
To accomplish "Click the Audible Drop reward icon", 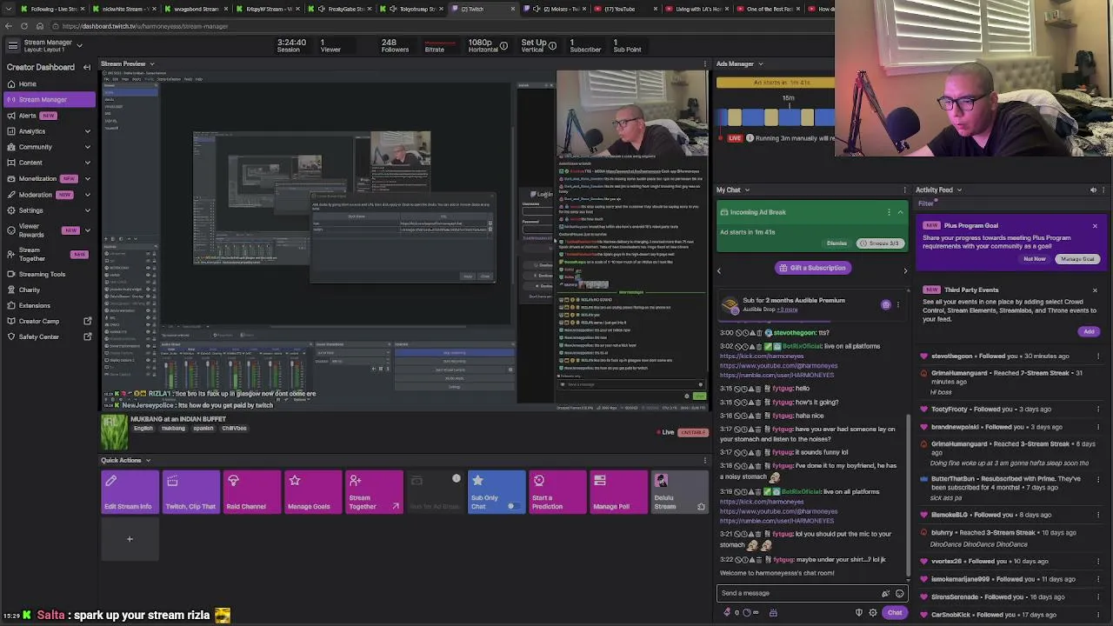I will pos(885,305).
